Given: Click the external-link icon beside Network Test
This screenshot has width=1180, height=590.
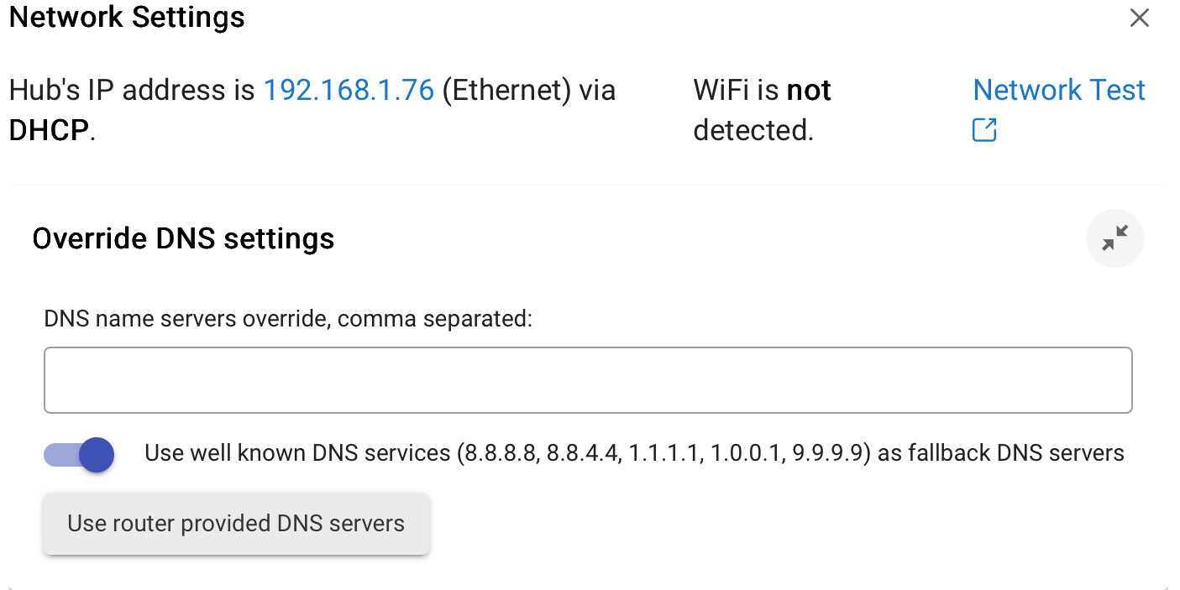Looking at the screenshot, I should (984, 130).
